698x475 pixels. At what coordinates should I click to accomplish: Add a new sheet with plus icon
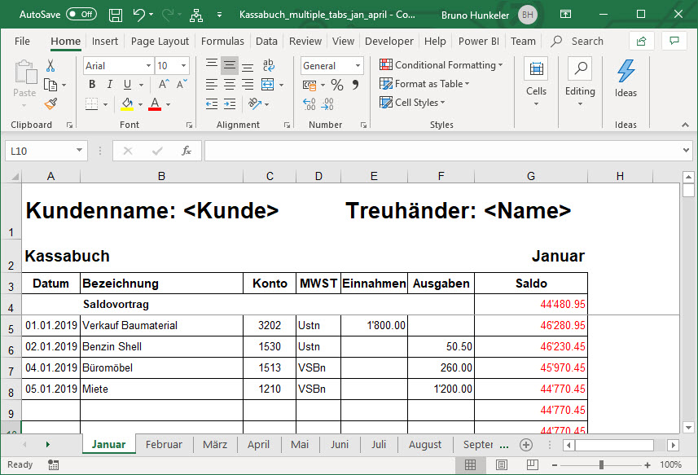[x=526, y=445]
